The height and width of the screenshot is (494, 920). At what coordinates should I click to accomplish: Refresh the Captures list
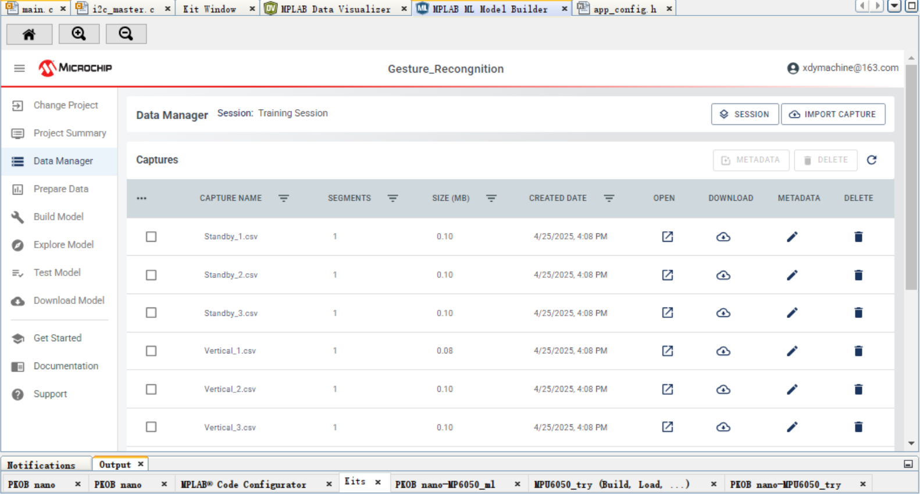pyautogui.click(x=872, y=160)
